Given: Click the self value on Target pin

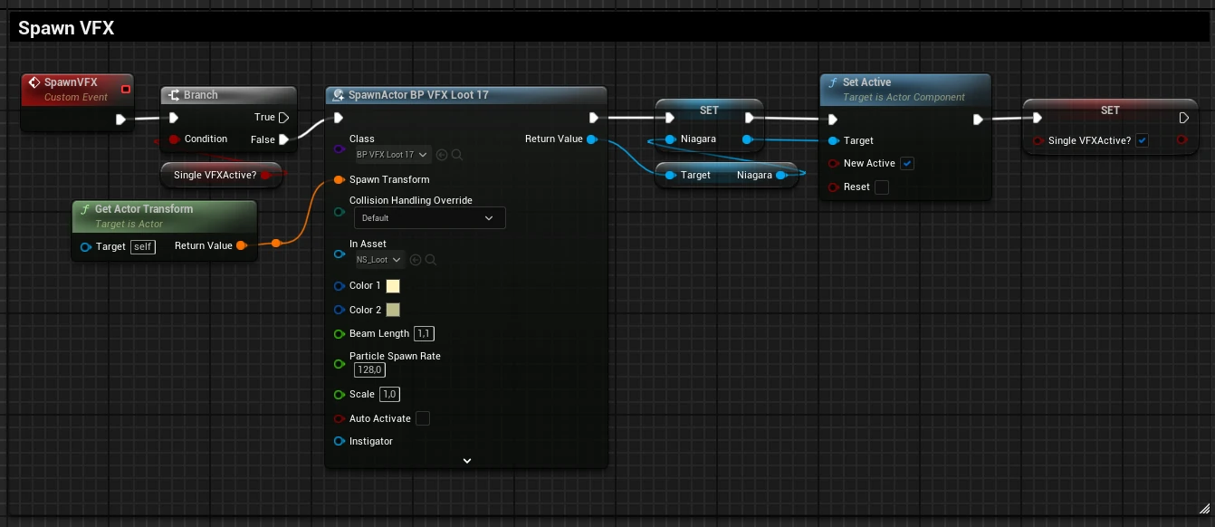Looking at the screenshot, I should pos(143,246).
